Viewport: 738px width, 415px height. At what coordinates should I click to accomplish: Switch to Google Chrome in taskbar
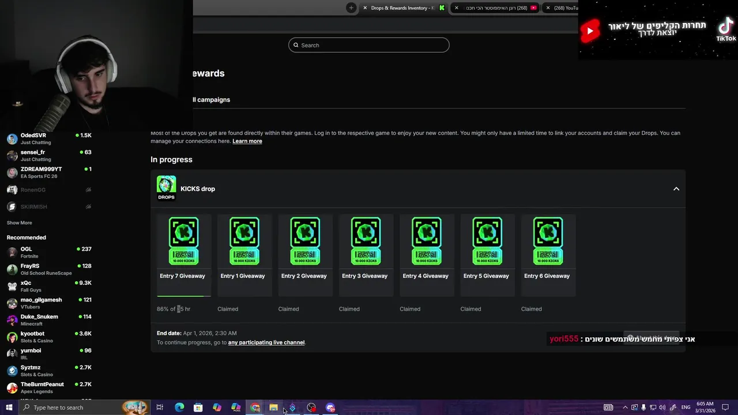point(255,408)
